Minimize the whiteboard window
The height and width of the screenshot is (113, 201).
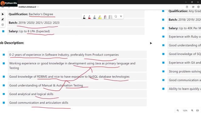click(x=186, y=2)
